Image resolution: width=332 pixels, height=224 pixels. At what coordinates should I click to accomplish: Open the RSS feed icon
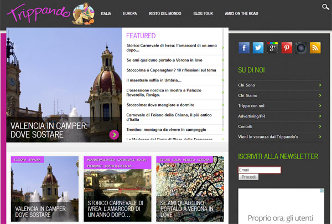tap(315, 48)
